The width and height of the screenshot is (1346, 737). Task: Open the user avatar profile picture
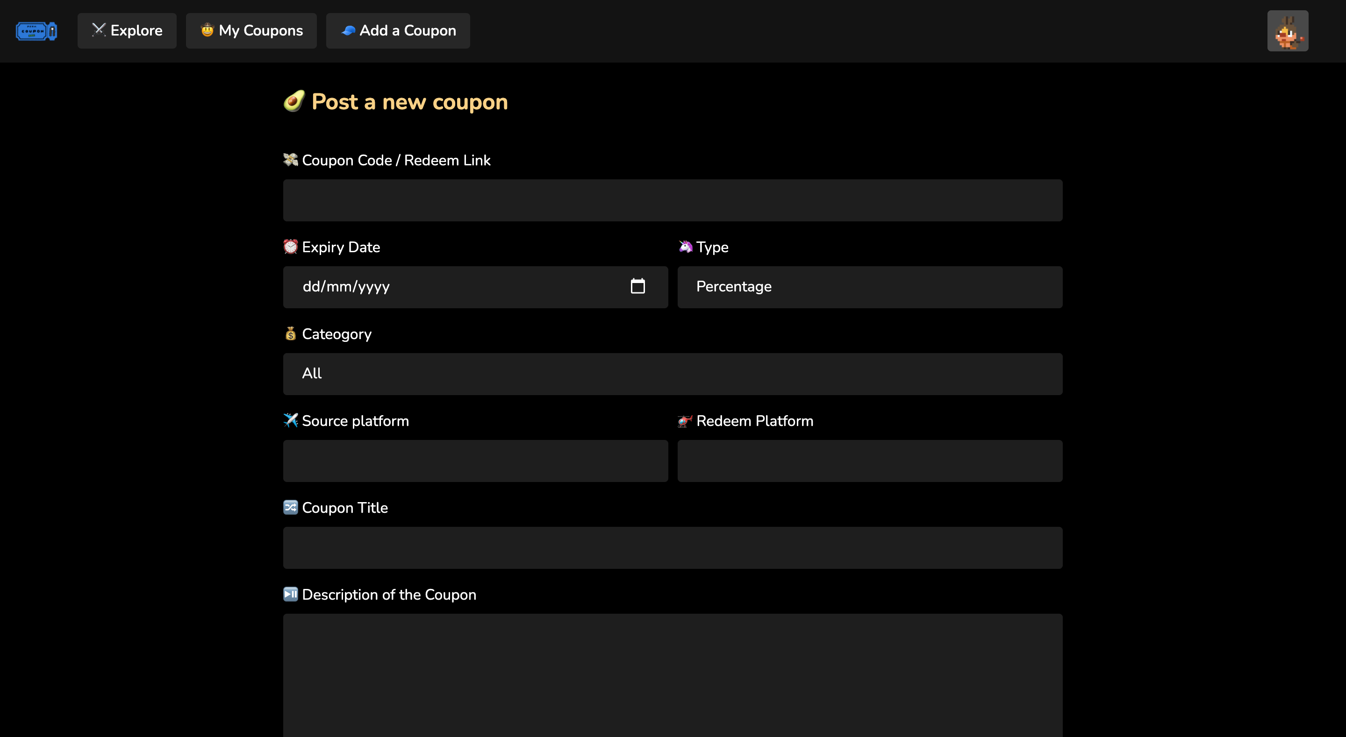pos(1288,31)
